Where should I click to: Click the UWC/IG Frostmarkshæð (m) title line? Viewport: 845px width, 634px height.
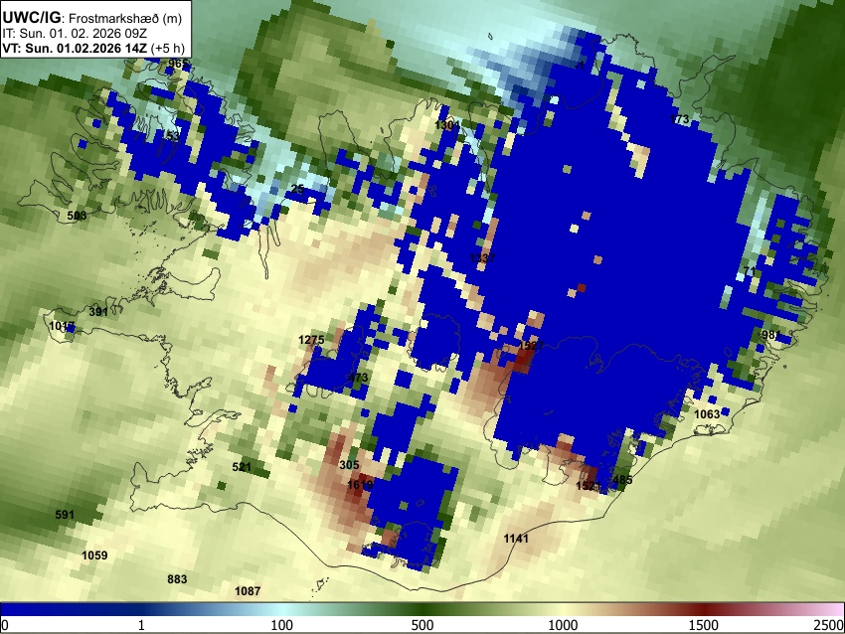tap(92, 18)
